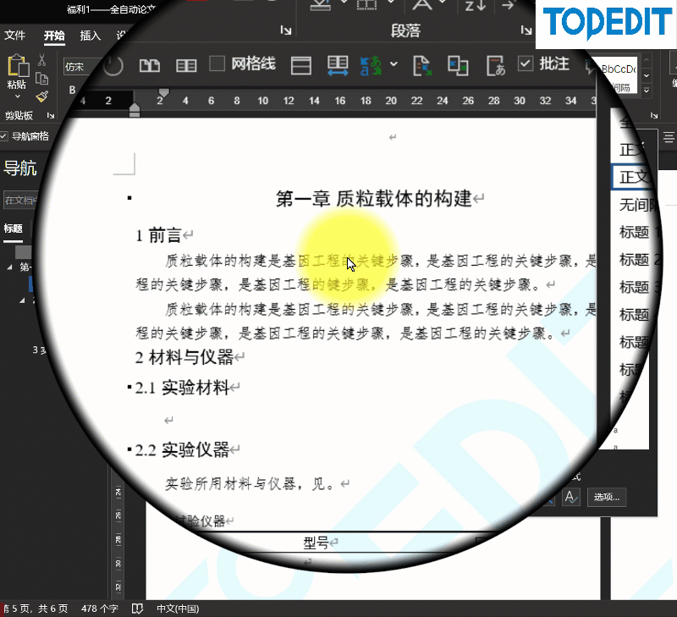Open the 剪贴板 group dialog launcher
Viewport: 677px width, 617px height.
point(51,115)
